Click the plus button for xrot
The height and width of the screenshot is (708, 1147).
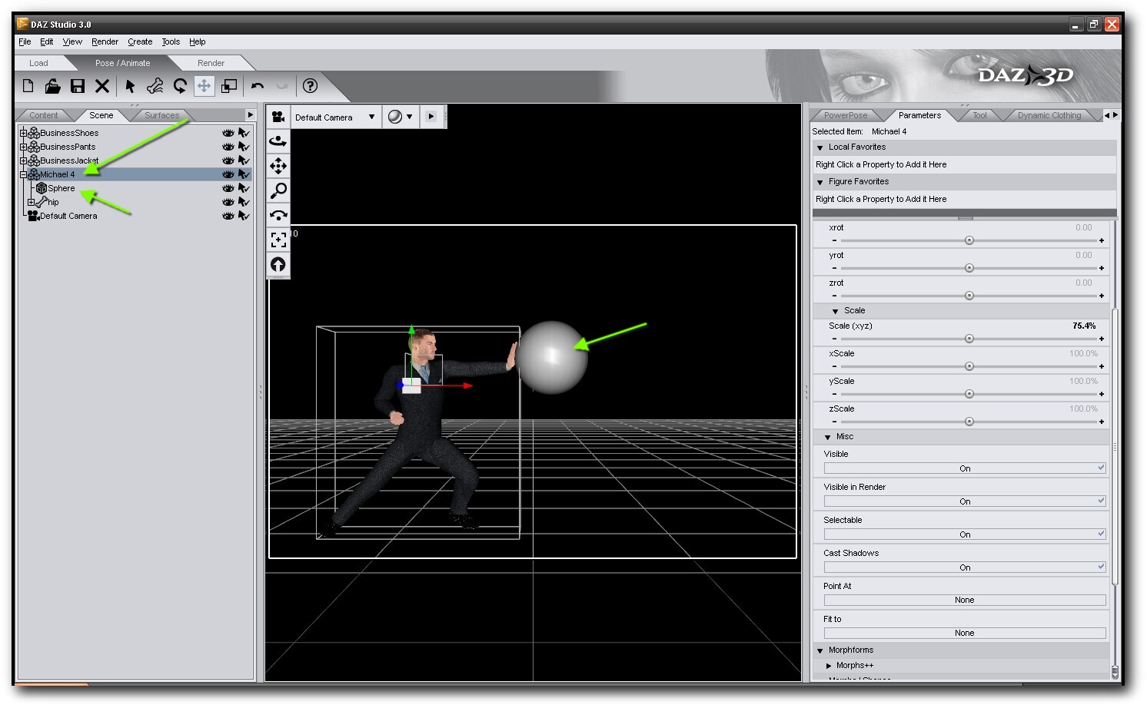click(1102, 240)
